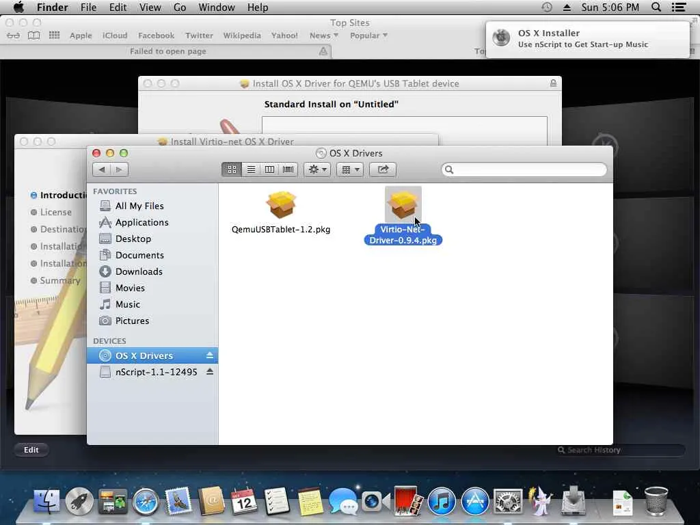Screen dimensions: 700x525
Task: Switch Finder to list view
Action: click(251, 170)
